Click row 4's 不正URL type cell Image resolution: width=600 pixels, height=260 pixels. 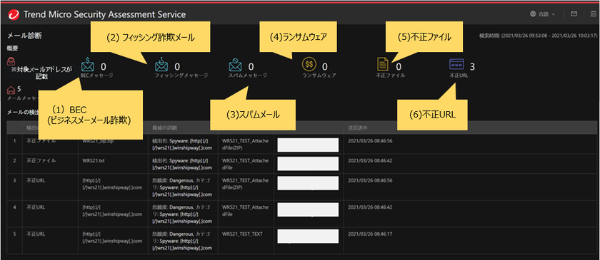pyautogui.click(x=36, y=207)
